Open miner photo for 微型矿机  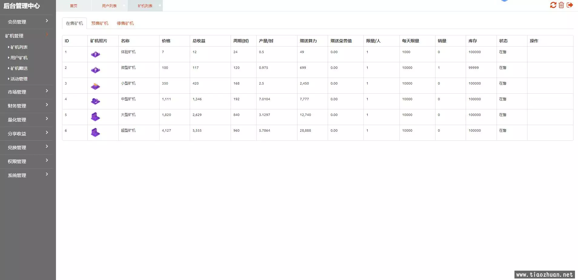95,70
